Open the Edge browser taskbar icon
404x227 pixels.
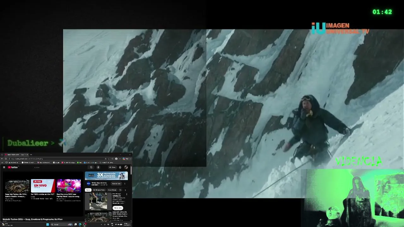click(80, 224)
